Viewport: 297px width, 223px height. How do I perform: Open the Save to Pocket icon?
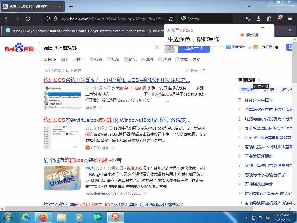point(248,19)
